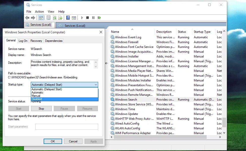Choose Disabled from the startup type list
Screen dimensions: 246x151
click(x=64, y=99)
